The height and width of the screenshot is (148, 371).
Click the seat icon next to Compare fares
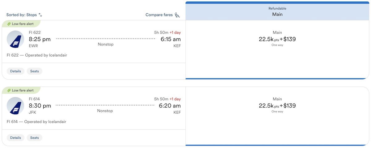pos(177,15)
